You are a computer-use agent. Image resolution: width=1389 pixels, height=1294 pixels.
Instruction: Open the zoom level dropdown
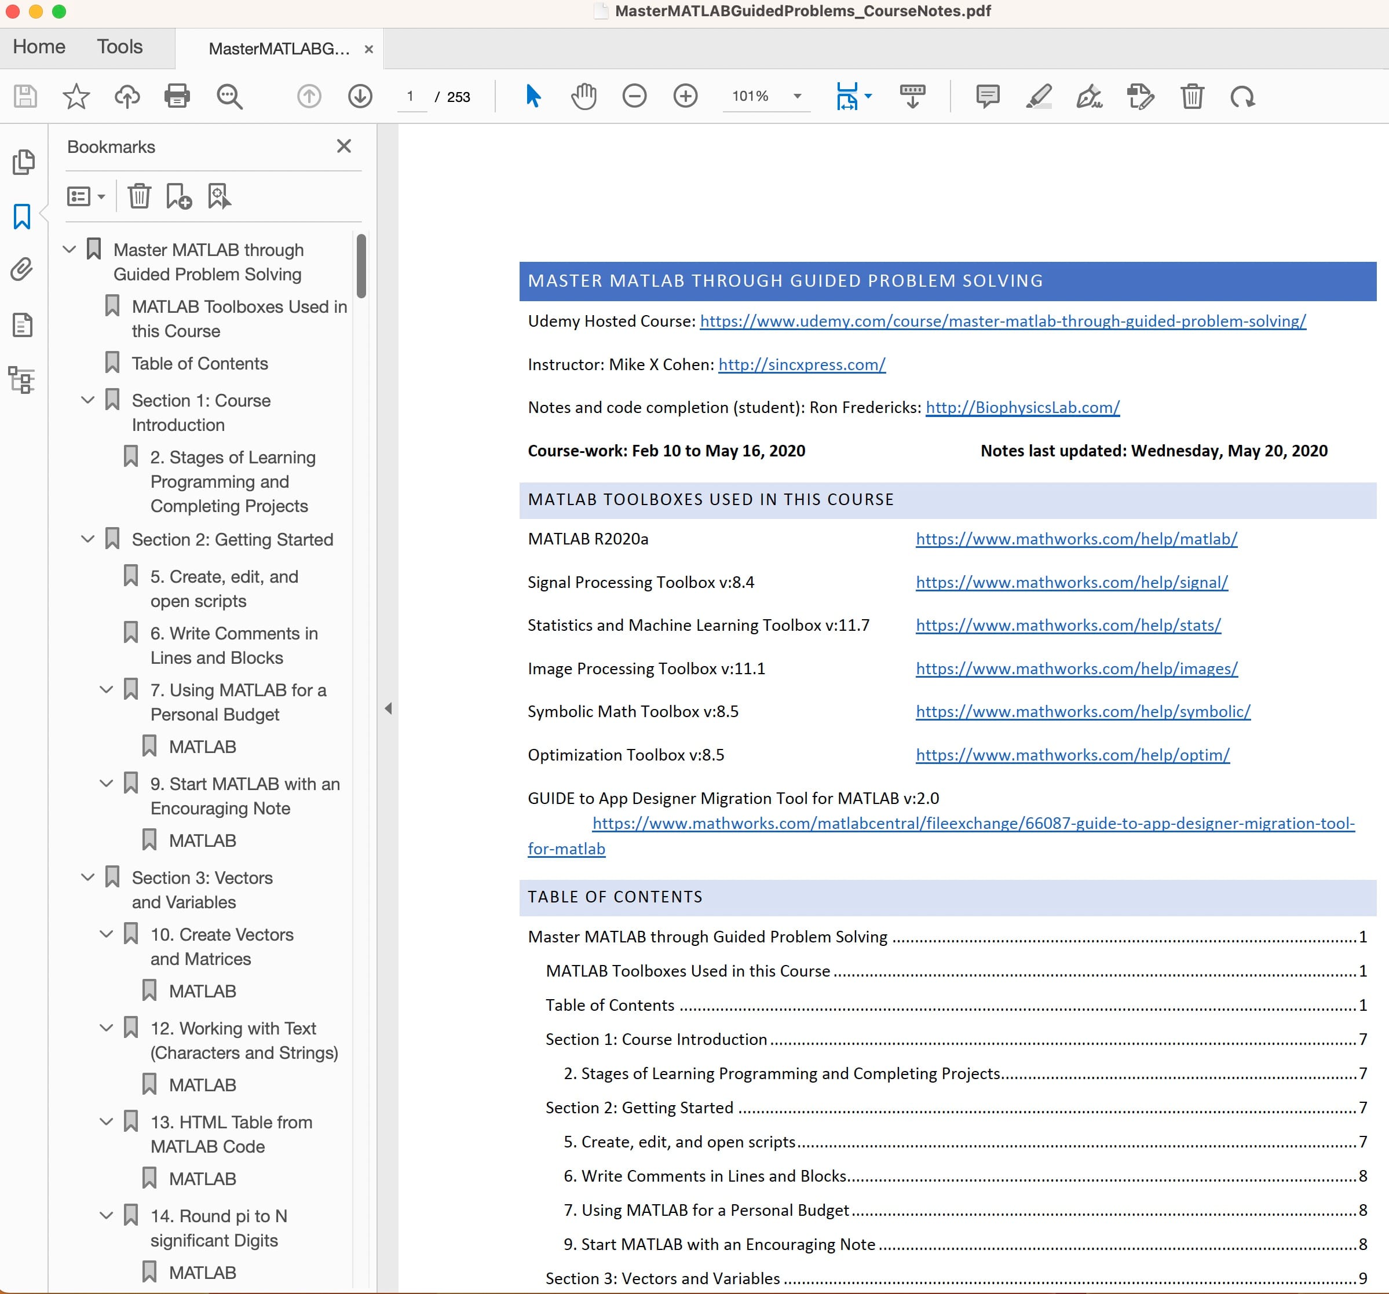tap(797, 96)
